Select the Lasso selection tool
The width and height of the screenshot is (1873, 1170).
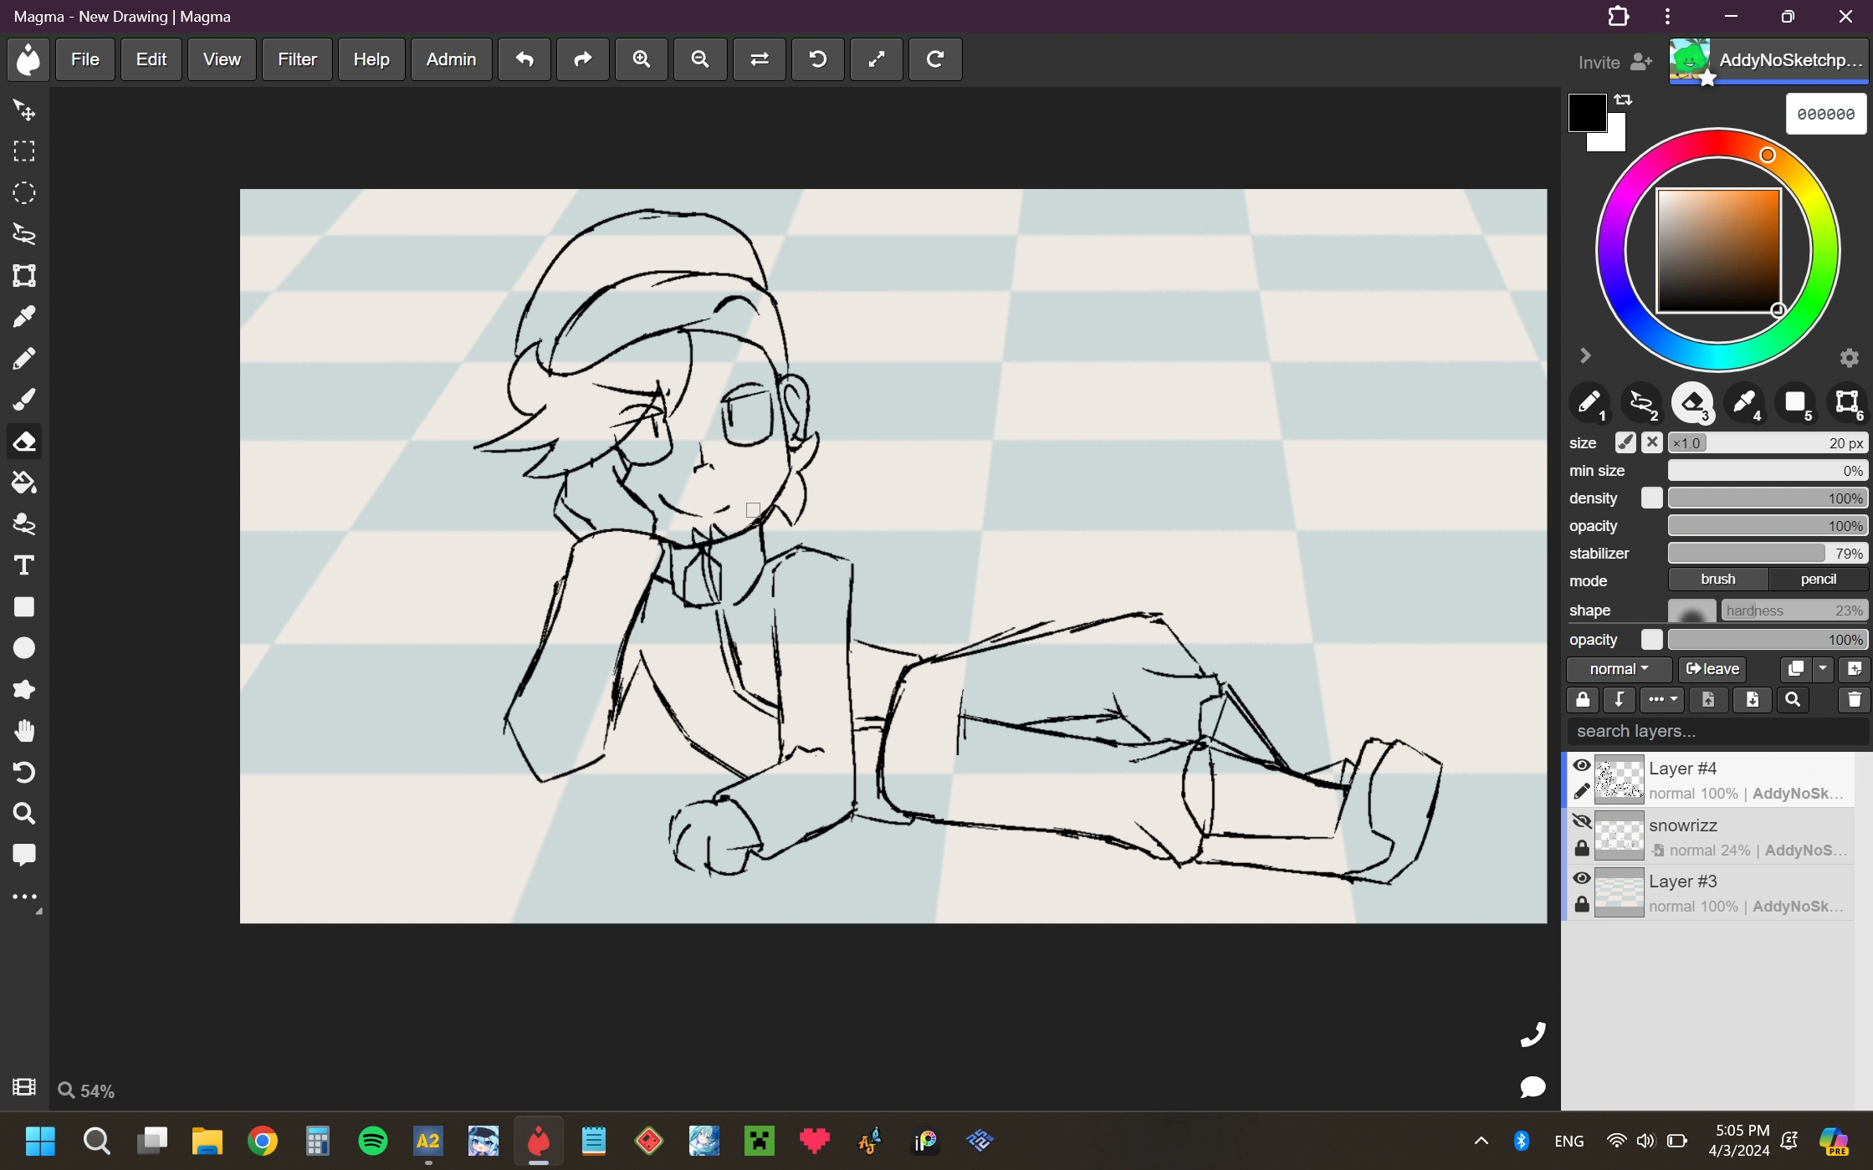click(x=24, y=234)
